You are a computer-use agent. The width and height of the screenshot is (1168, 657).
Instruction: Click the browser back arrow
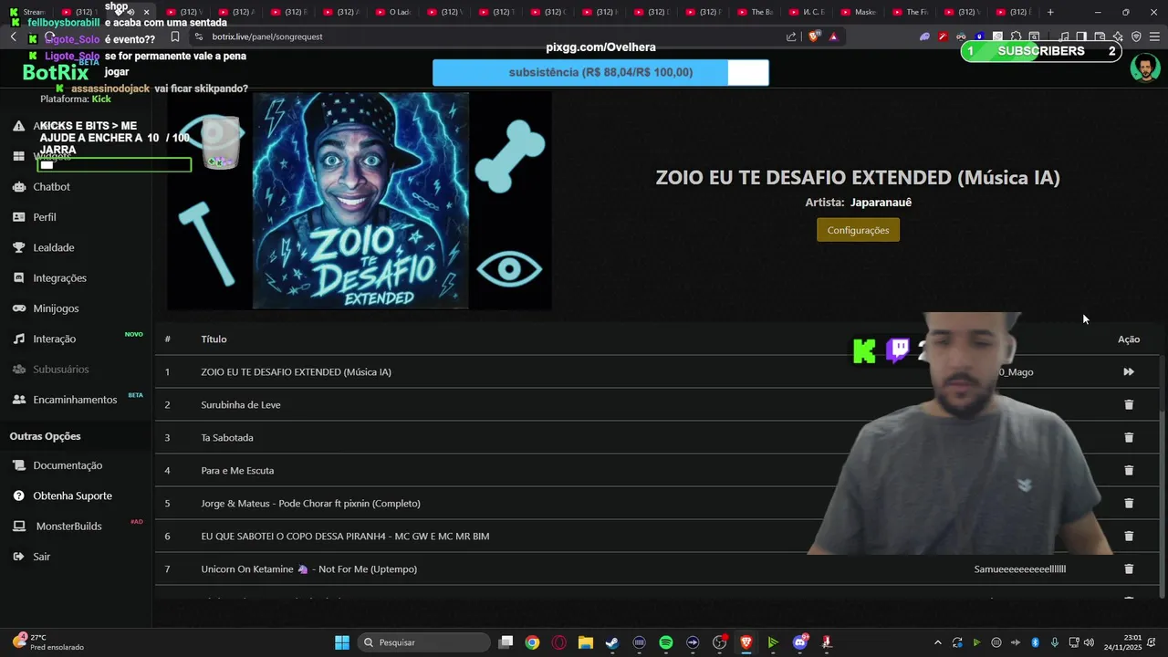pos(13,36)
